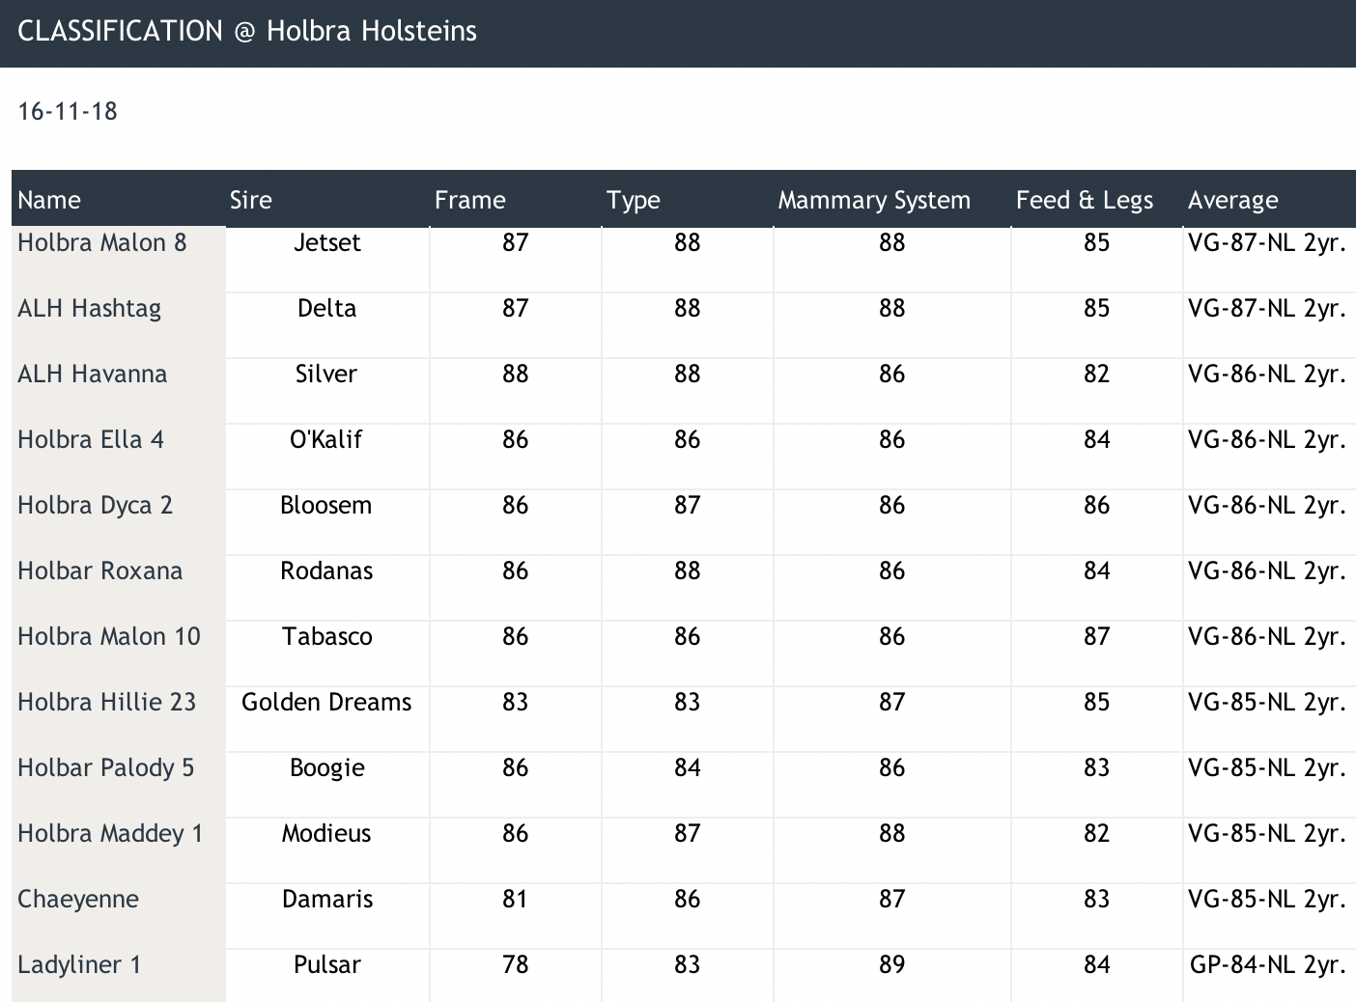Open the Holbra Malon 8 entry
Image resolution: width=1356 pixels, height=1002 pixels.
[x=101, y=242]
